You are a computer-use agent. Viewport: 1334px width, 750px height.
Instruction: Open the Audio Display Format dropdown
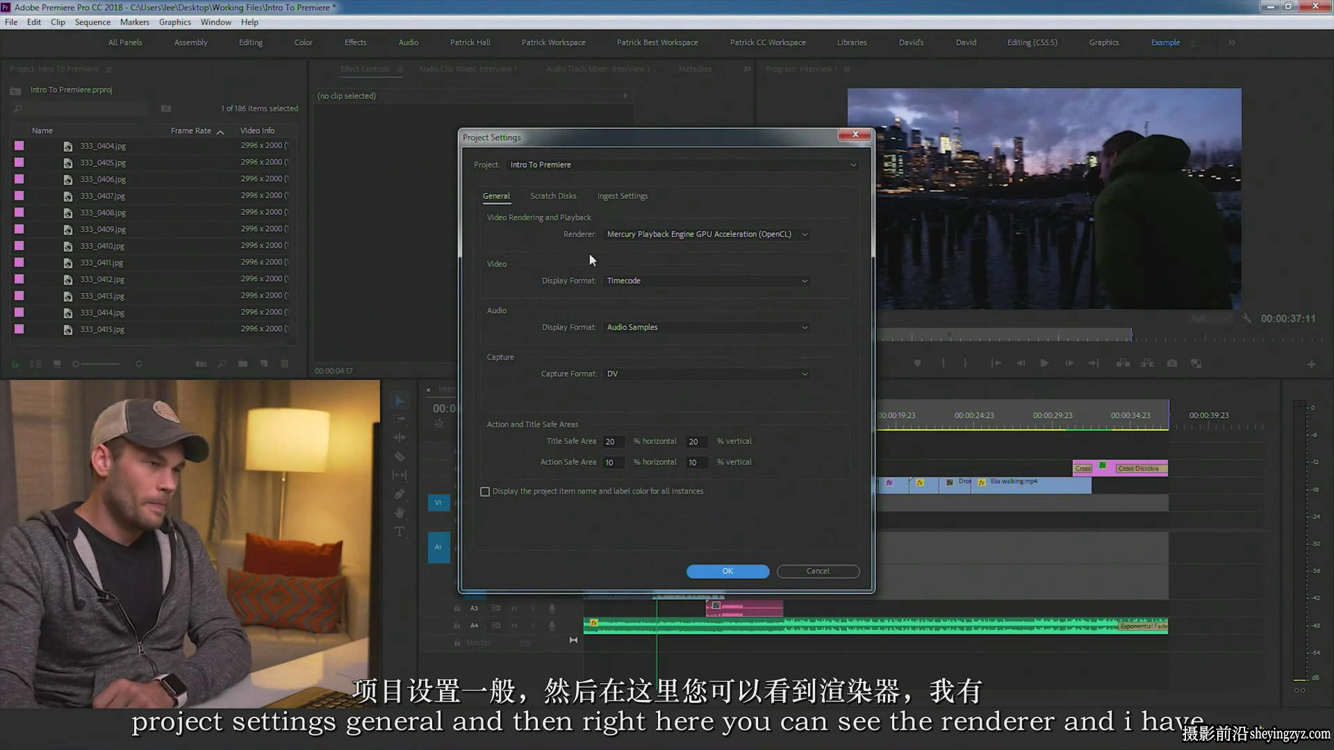pos(707,328)
